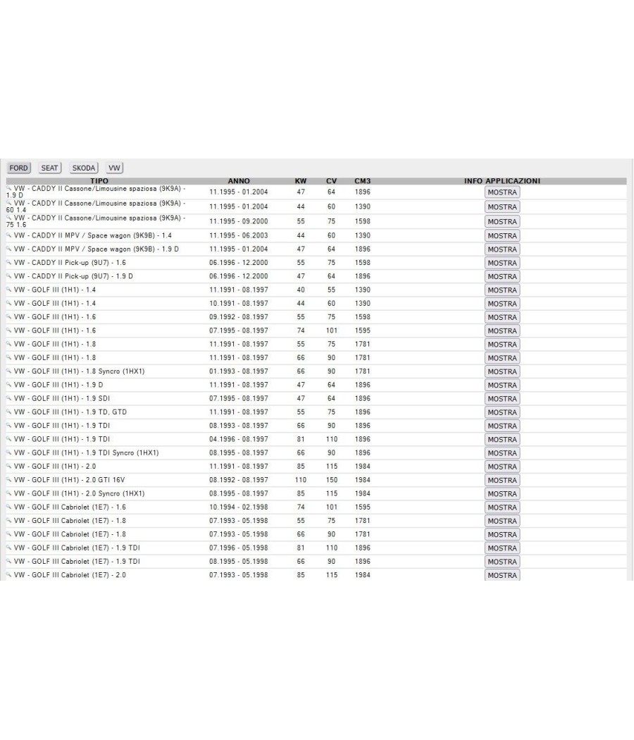Click date range '11.1995 - 09.2000'
The image size is (634, 740).
[x=239, y=221]
